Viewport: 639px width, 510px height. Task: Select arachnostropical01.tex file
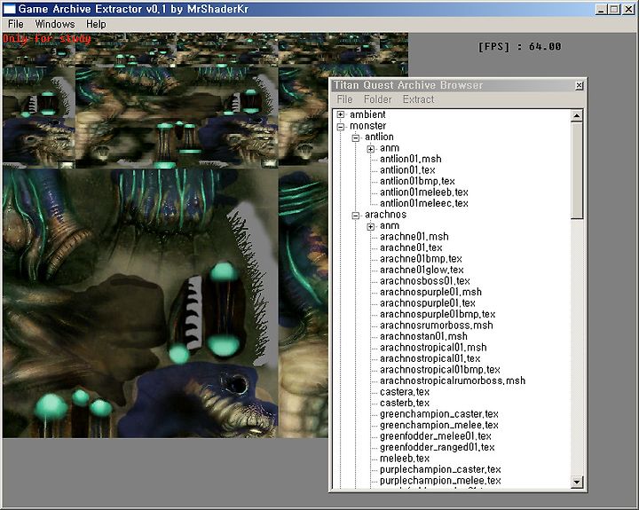click(430, 358)
